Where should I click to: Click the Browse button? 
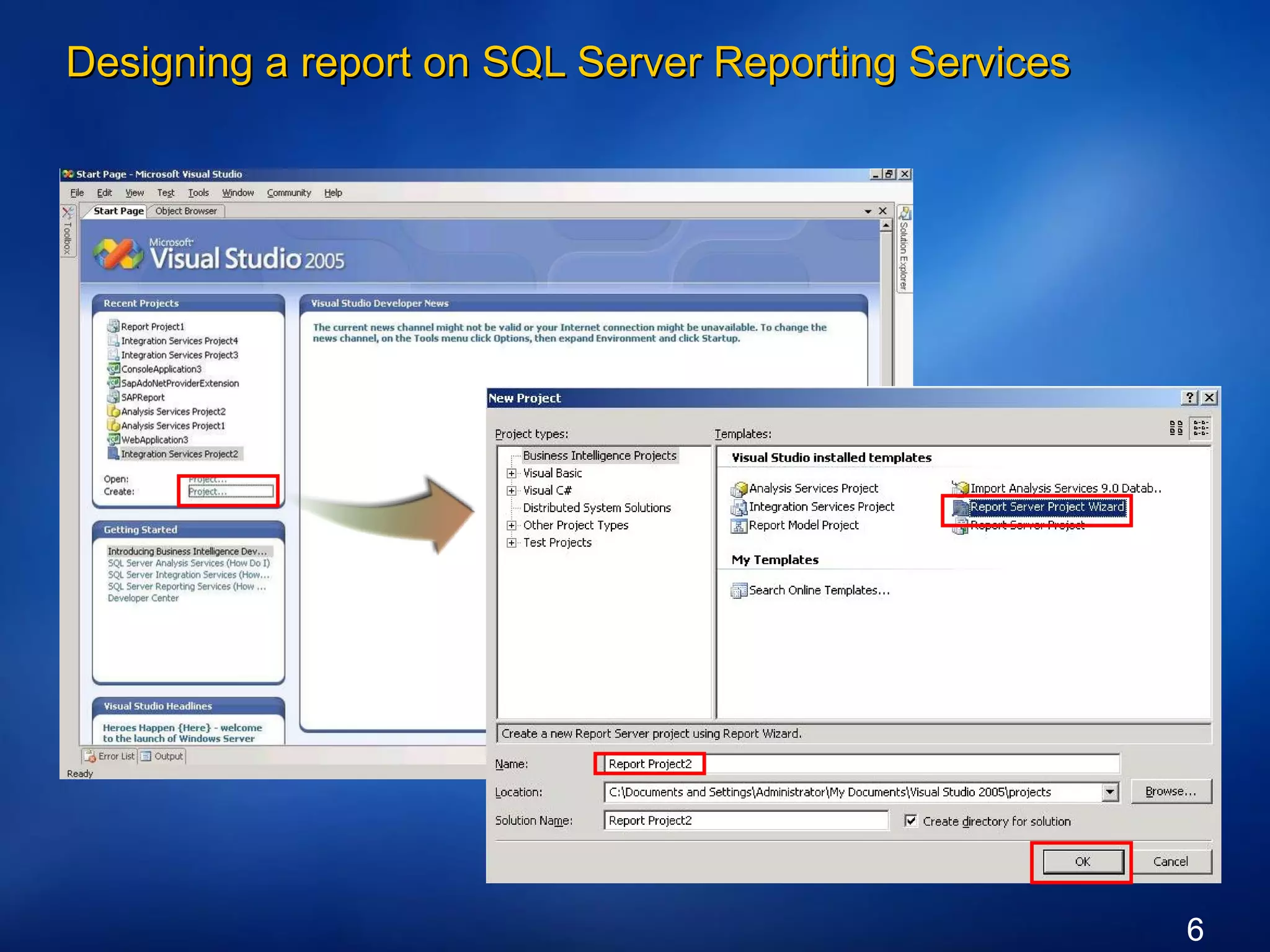1170,791
